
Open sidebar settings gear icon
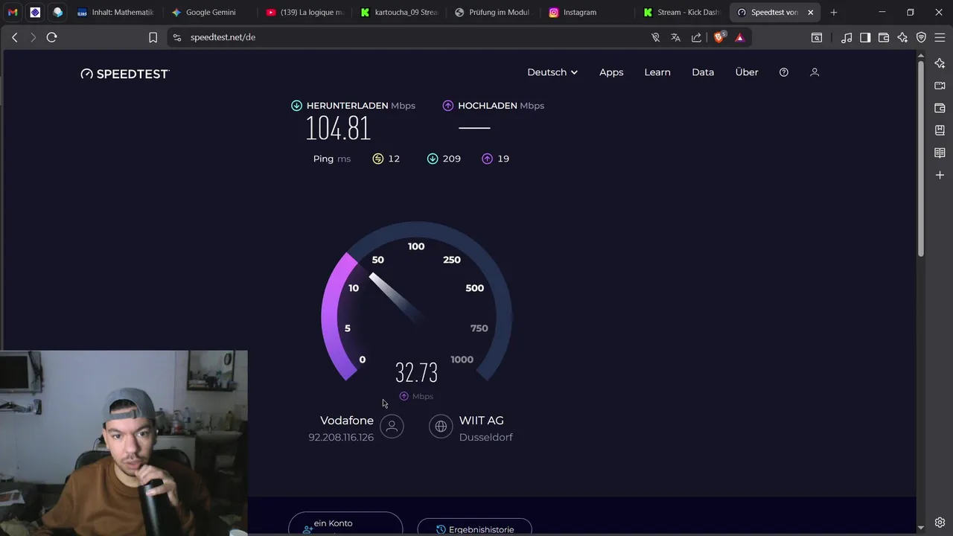pos(940,523)
